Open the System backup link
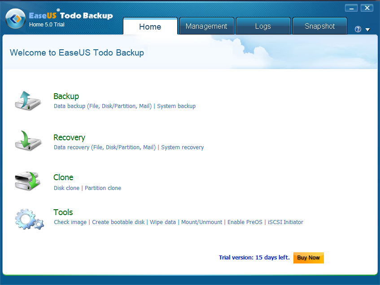The height and width of the screenshot is (285, 380). [176, 106]
